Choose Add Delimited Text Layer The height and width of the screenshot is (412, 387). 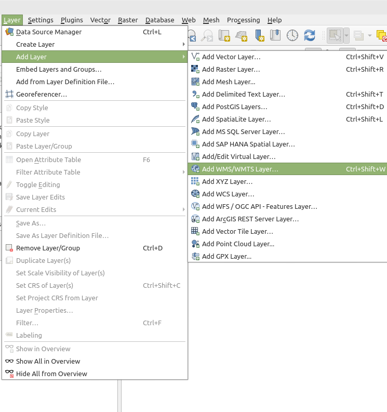243,94
